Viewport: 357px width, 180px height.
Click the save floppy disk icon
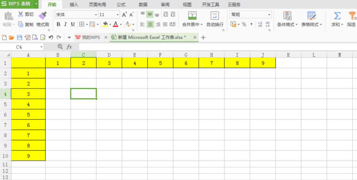20,37
